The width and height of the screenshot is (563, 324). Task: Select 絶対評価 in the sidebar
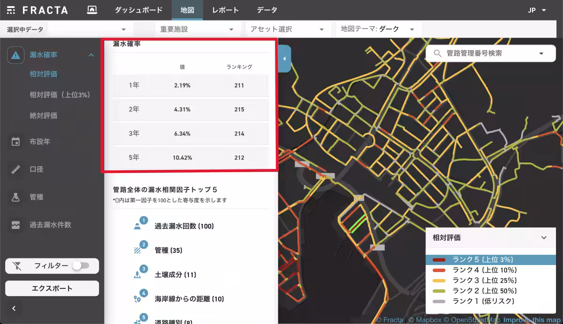point(44,116)
